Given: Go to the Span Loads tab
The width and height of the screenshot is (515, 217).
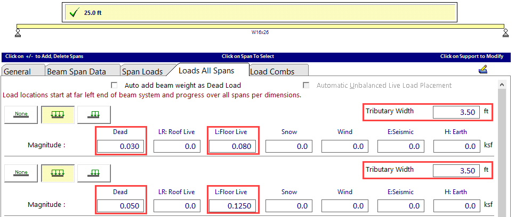Looking at the screenshot, I should pyautogui.click(x=142, y=71).
